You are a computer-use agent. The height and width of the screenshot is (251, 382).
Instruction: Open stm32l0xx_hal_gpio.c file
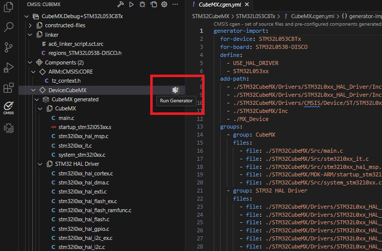click(x=84, y=229)
